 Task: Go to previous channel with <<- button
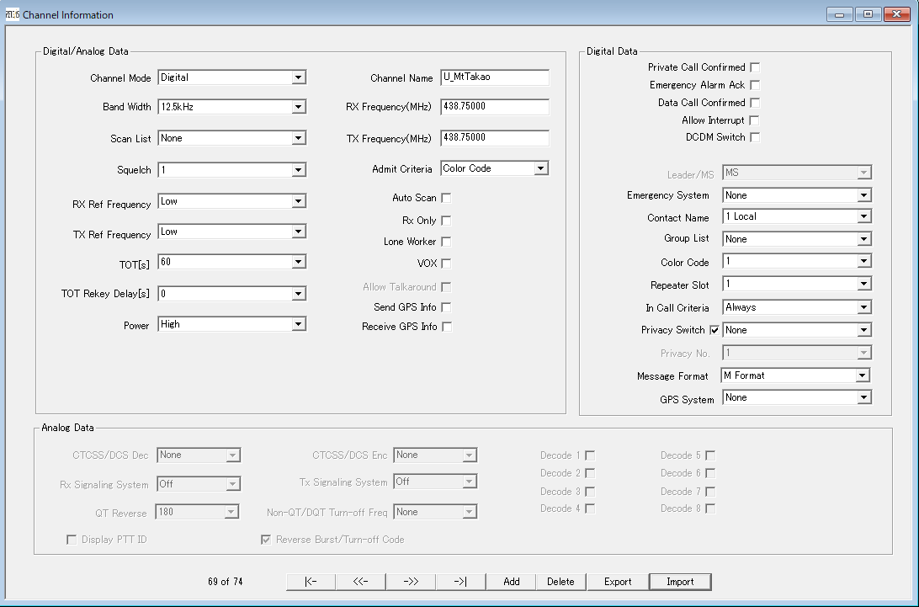(361, 582)
